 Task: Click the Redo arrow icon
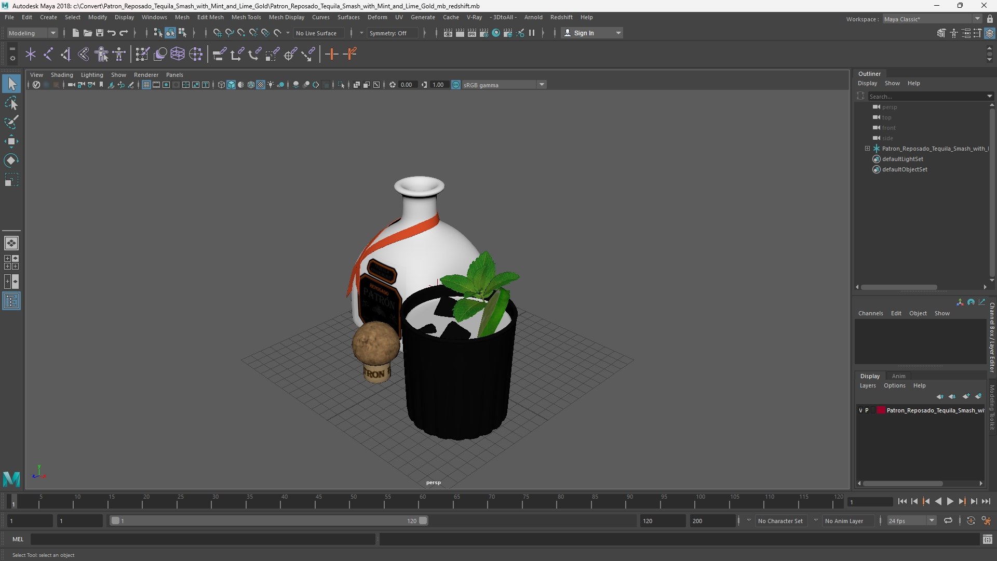point(124,33)
